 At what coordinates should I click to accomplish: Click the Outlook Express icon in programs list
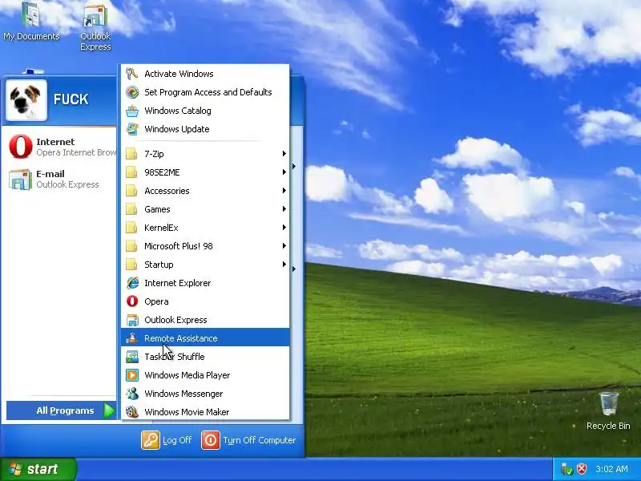[131, 320]
